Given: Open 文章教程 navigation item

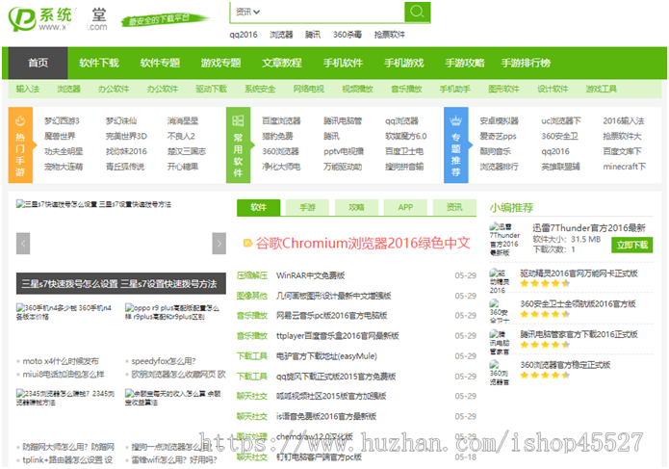Looking at the screenshot, I should pyautogui.click(x=282, y=64).
